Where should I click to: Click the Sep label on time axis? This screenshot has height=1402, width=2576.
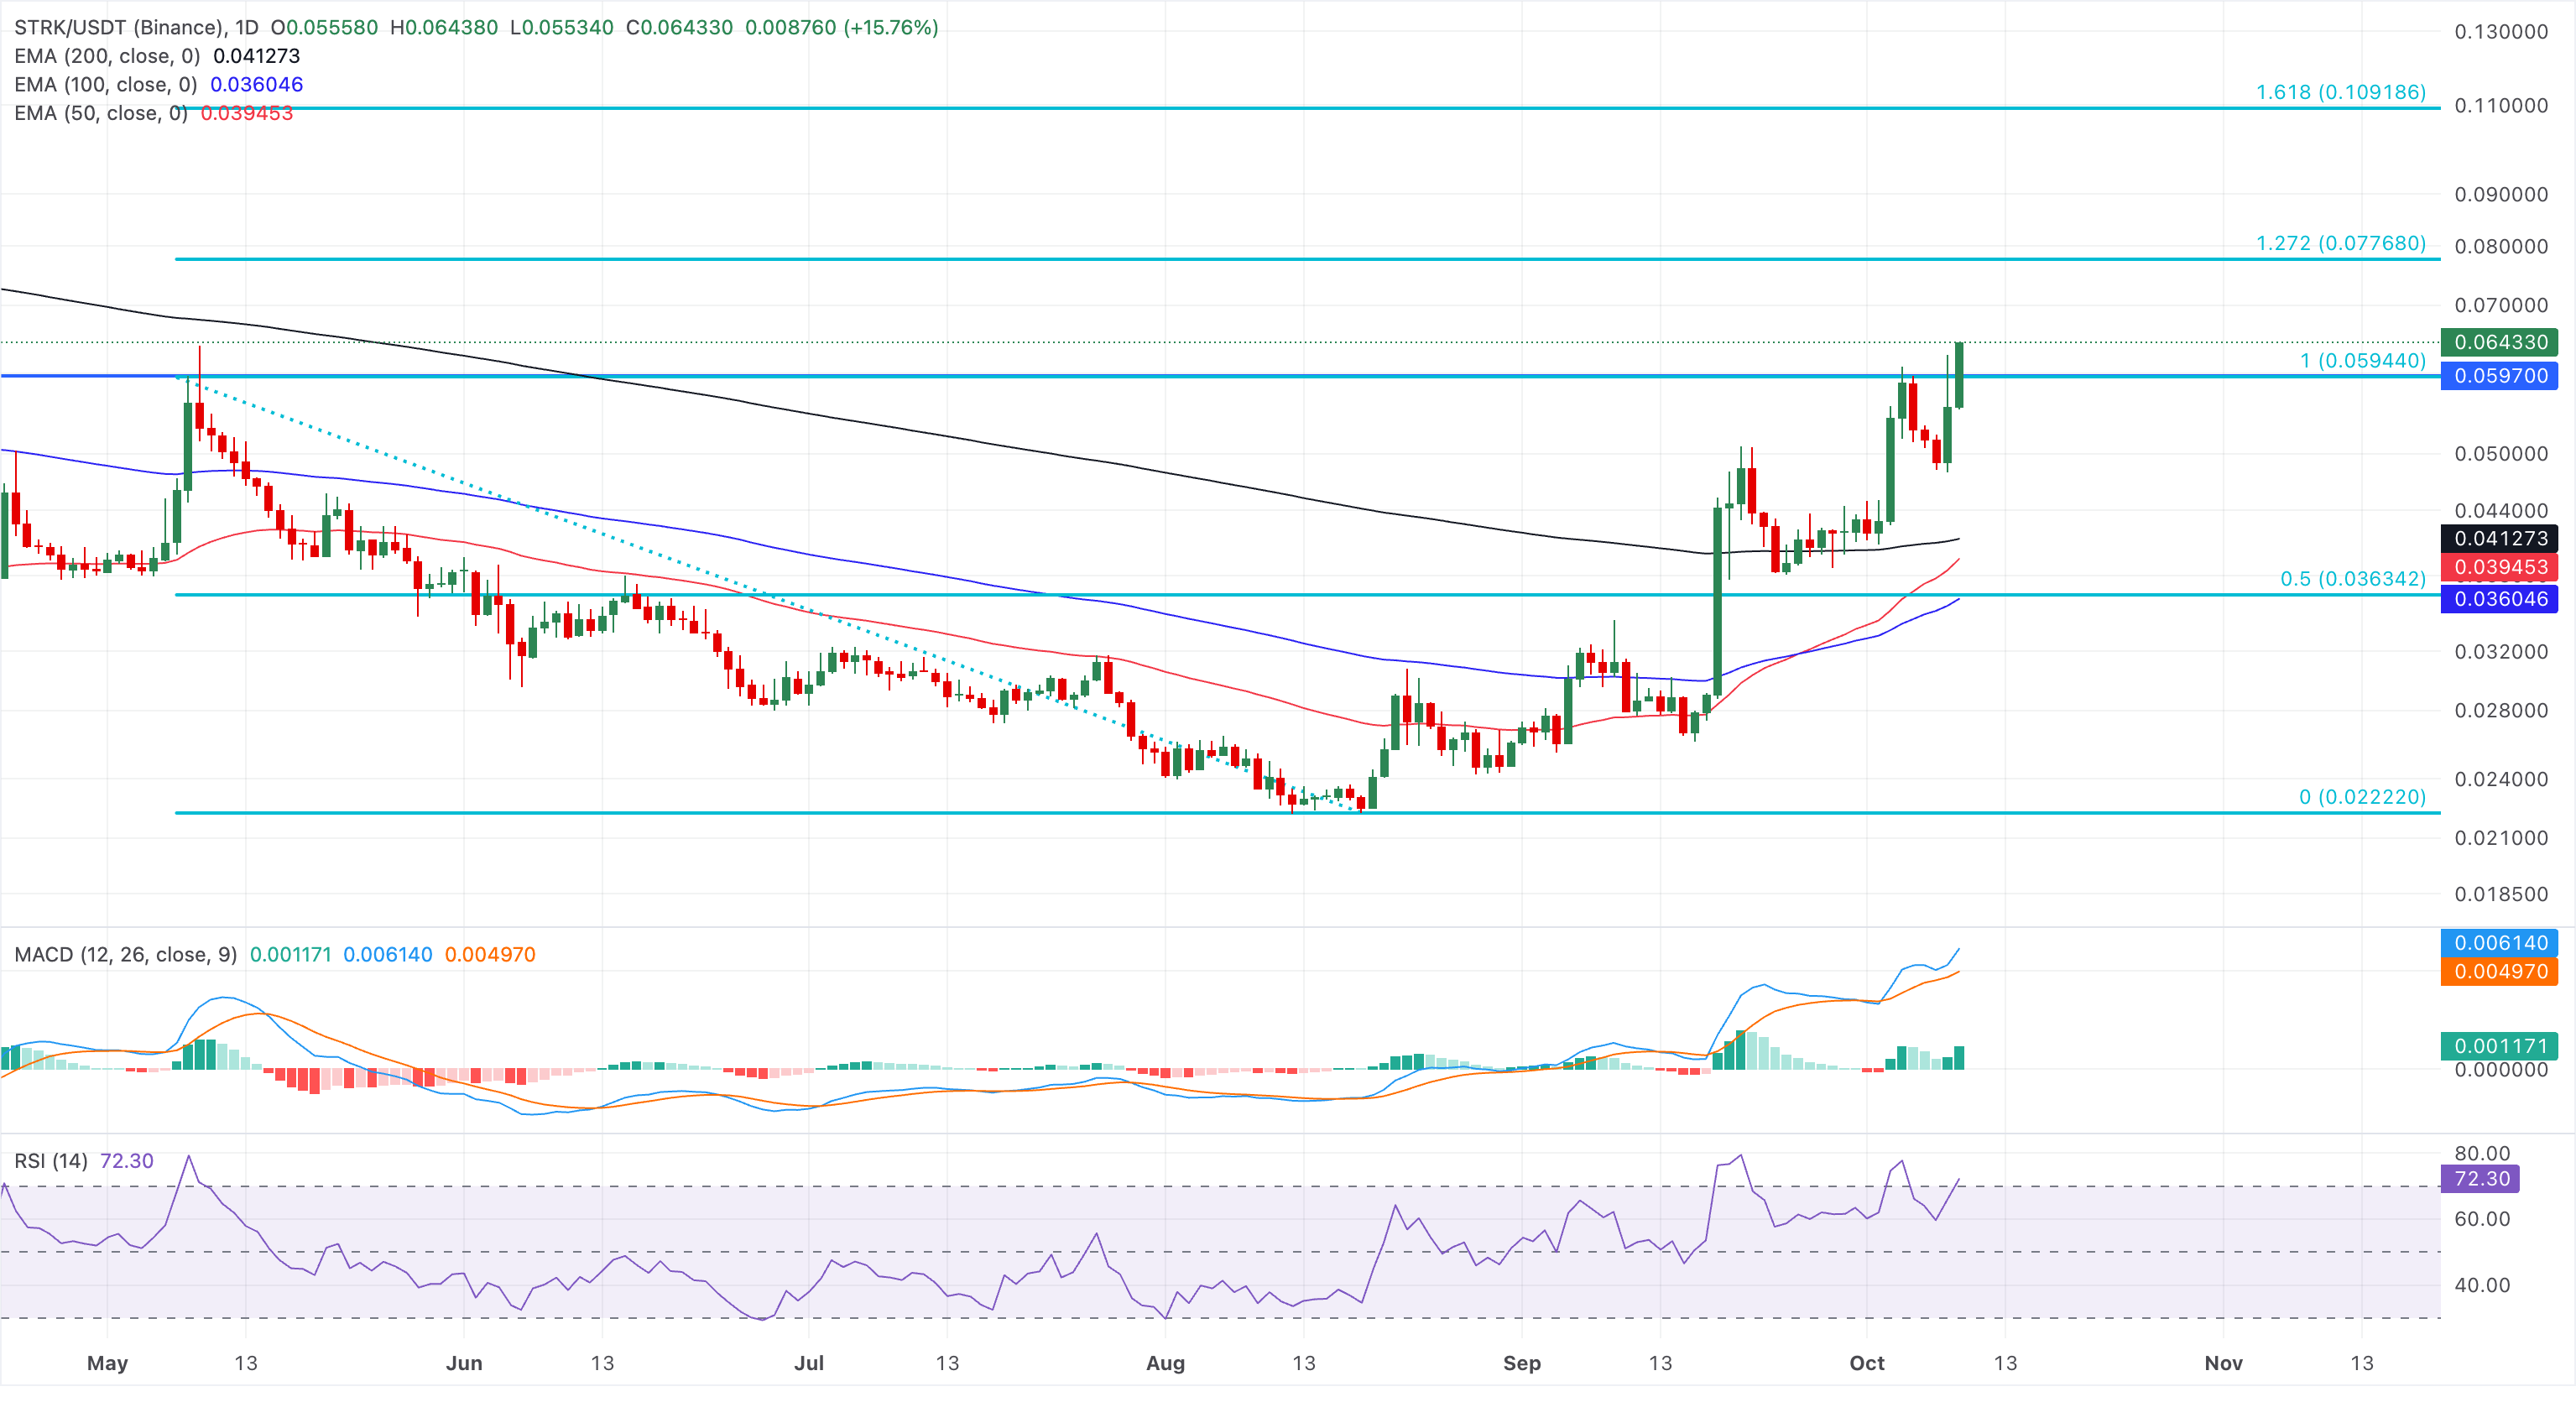tap(1521, 1363)
